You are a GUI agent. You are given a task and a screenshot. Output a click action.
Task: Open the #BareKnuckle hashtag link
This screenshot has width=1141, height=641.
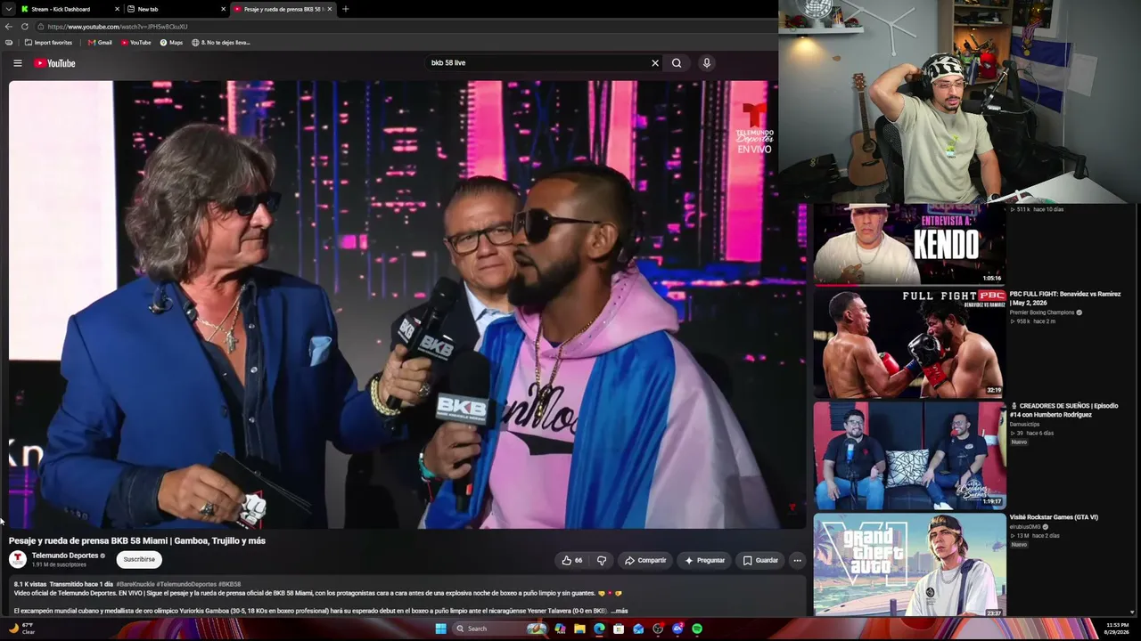coord(135,584)
